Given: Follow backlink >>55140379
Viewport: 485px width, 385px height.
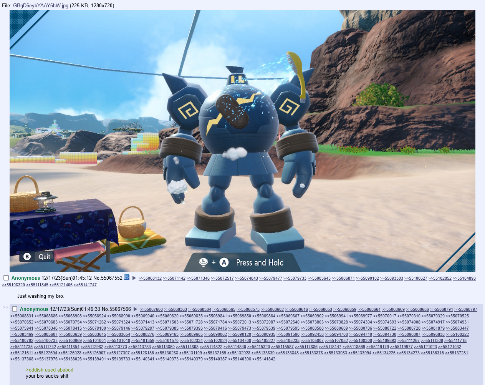Looking at the screenshot, I should (191, 359).
